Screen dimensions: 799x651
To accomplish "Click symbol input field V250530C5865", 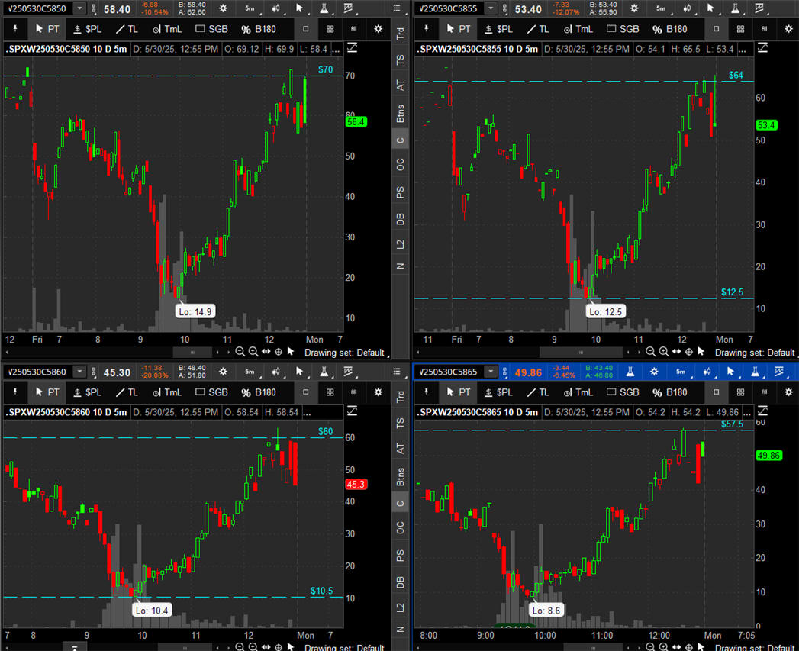I will pyautogui.click(x=449, y=372).
